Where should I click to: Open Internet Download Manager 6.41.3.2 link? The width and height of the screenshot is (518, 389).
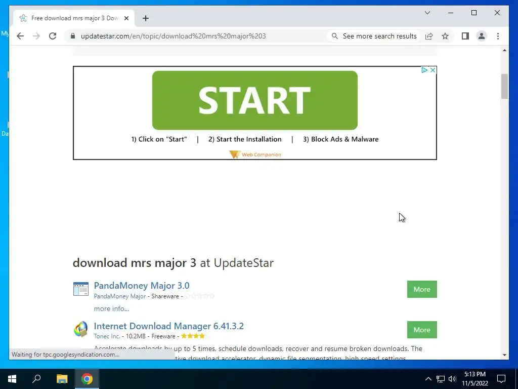click(x=169, y=326)
